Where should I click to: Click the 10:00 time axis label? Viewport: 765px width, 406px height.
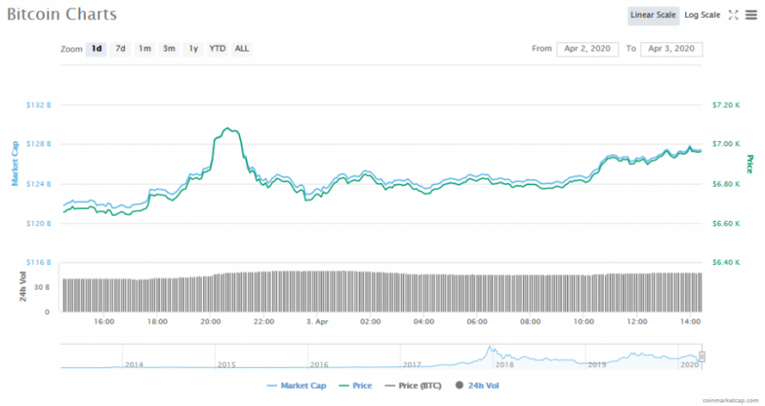click(x=583, y=322)
